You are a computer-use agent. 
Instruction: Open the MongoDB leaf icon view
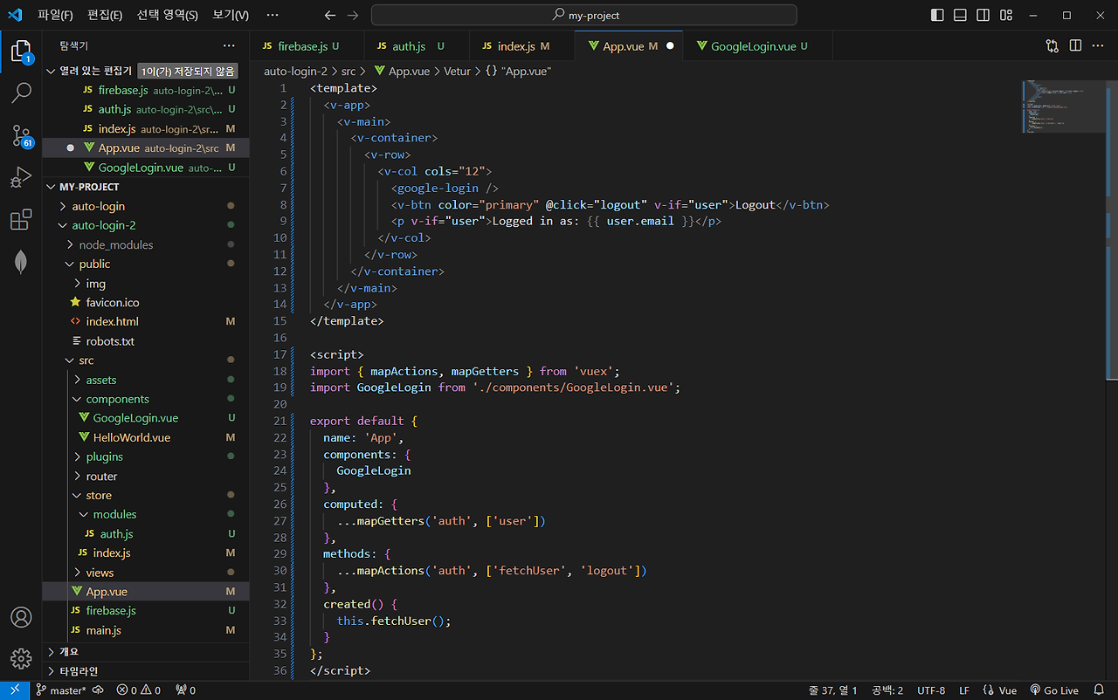[x=21, y=262]
